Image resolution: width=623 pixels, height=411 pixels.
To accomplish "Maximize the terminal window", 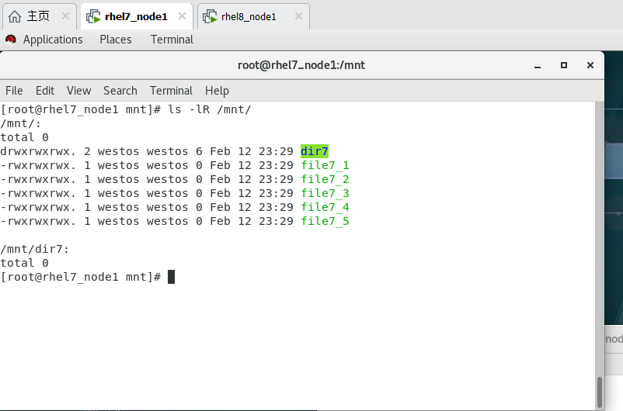I will [x=564, y=65].
